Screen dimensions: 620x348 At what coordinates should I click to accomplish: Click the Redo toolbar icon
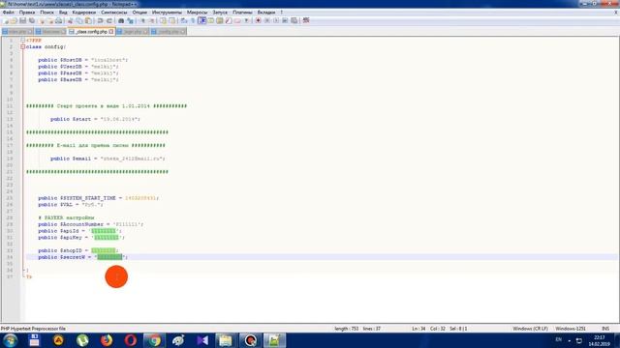point(109,20)
